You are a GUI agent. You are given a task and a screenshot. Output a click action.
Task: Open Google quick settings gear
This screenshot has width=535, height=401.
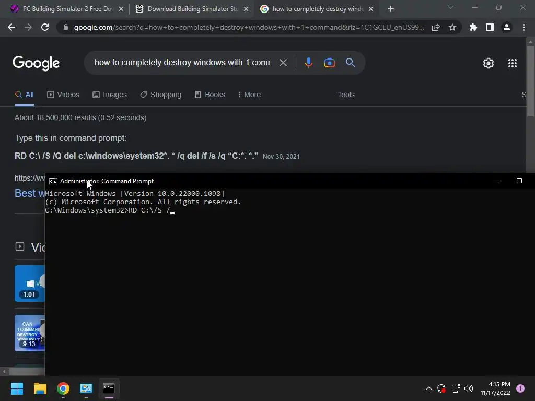click(489, 63)
